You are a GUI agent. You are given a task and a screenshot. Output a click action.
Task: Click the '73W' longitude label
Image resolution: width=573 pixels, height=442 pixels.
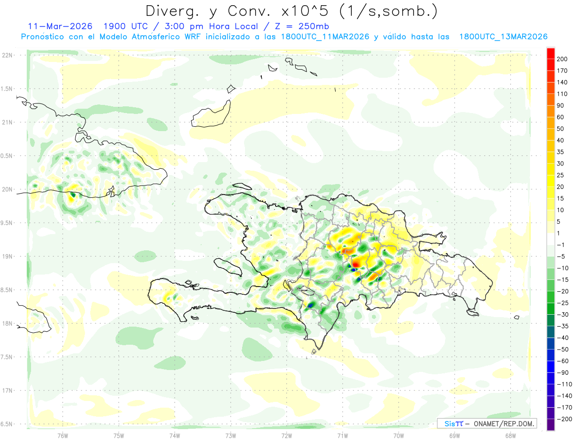231,435
